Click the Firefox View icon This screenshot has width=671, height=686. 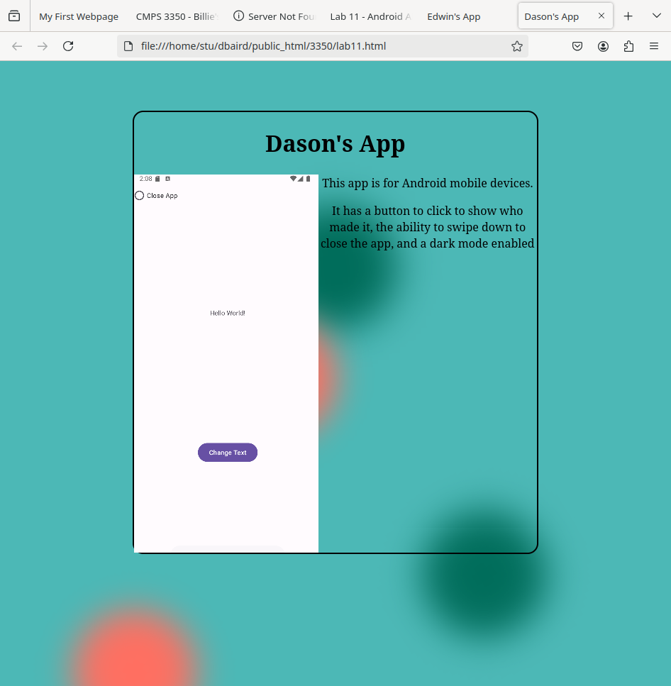(x=14, y=16)
